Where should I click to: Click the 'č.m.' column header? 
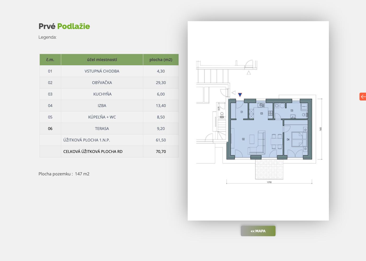pyautogui.click(x=50, y=60)
